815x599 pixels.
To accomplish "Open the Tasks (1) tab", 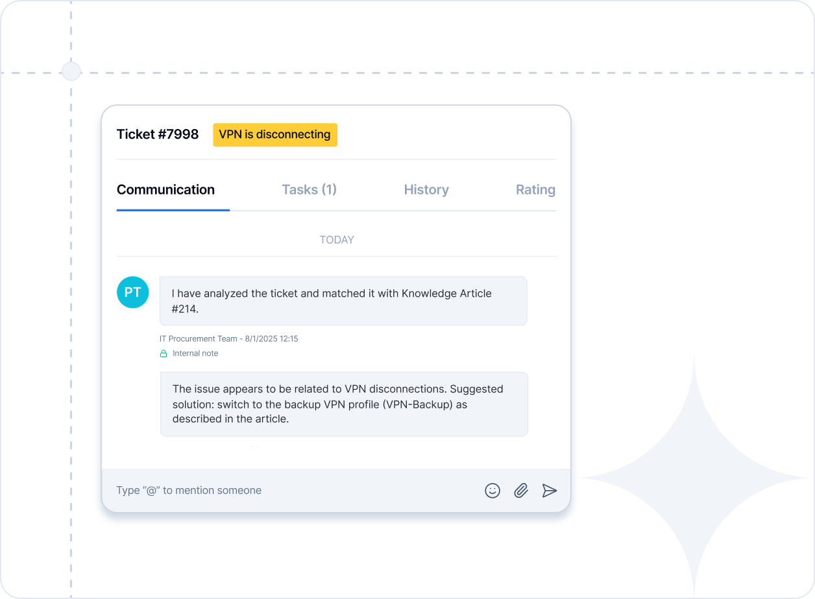I will tap(309, 190).
